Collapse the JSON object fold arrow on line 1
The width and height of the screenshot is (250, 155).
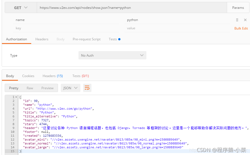16,97
